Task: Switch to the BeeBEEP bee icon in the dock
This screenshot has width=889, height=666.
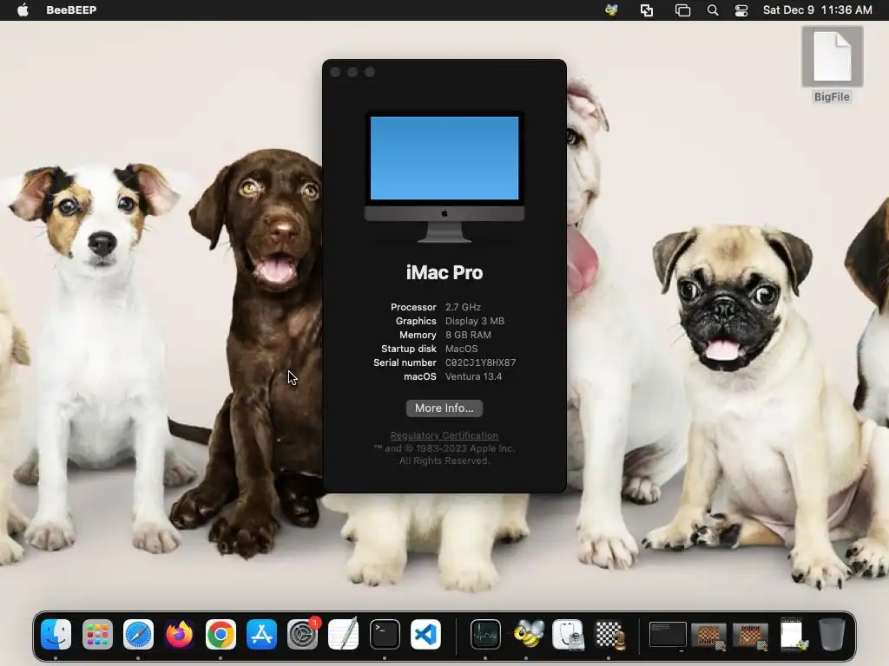Action: [527, 634]
